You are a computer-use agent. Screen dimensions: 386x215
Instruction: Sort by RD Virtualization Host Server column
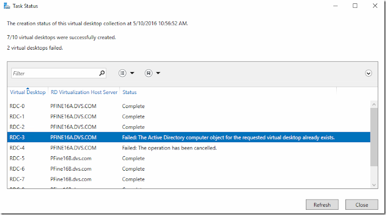[x=84, y=92]
